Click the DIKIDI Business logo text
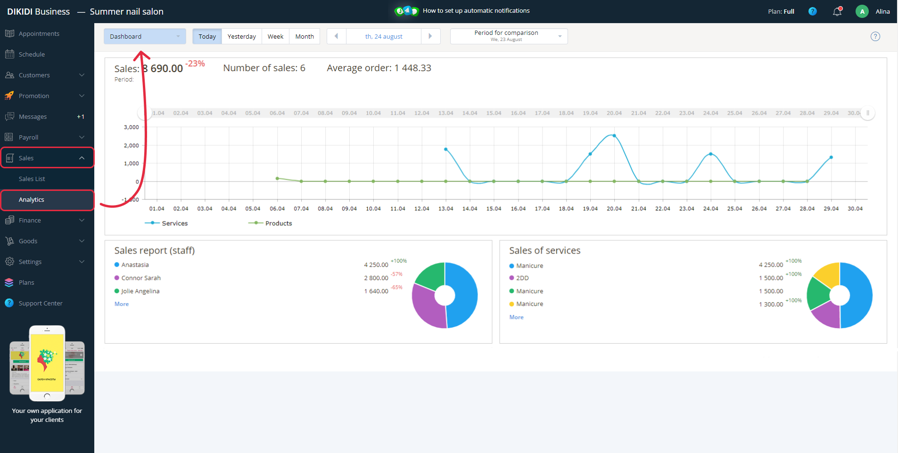The image size is (898, 453). click(38, 11)
